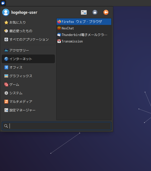The width and height of the screenshot is (151, 171).
Task: Select the アクセサリー category
Action: click(28, 50)
